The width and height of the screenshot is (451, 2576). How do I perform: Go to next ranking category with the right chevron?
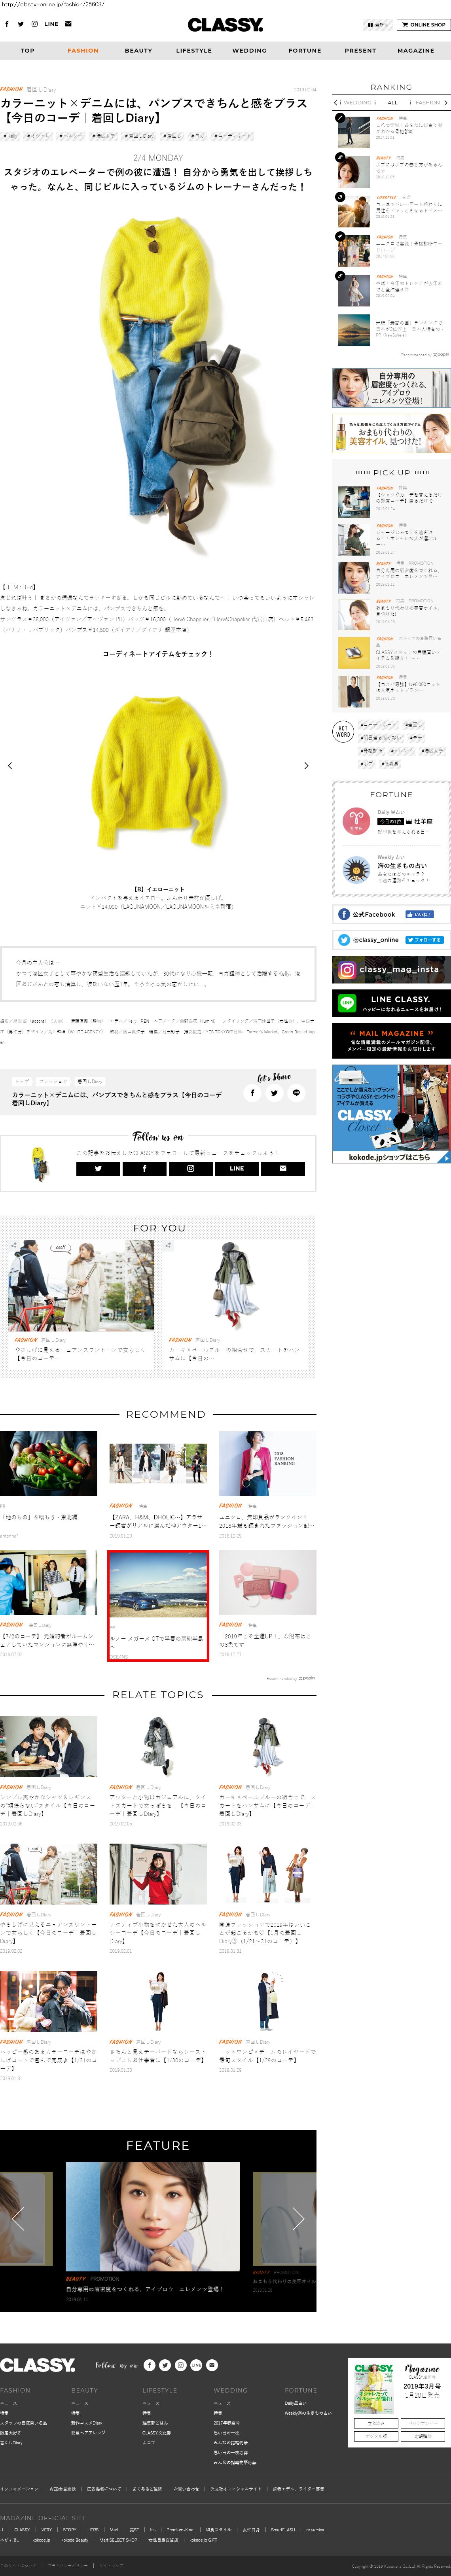(x=446, y=102)
